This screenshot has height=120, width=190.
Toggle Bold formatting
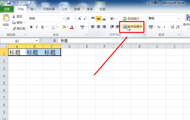click(31, 27)
